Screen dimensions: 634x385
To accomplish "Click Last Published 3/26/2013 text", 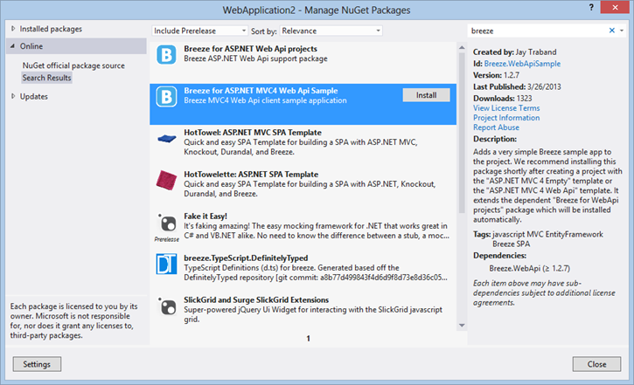I will coord(517,86).
